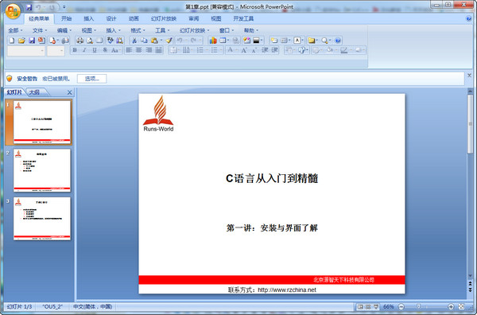Switch to the 大纲 pane tab
This screenshot has height=315, width=477.
(34, 92)
